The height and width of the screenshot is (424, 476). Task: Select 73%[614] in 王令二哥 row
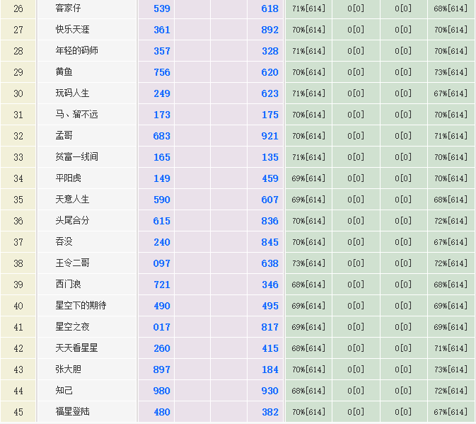click(308, 263)
